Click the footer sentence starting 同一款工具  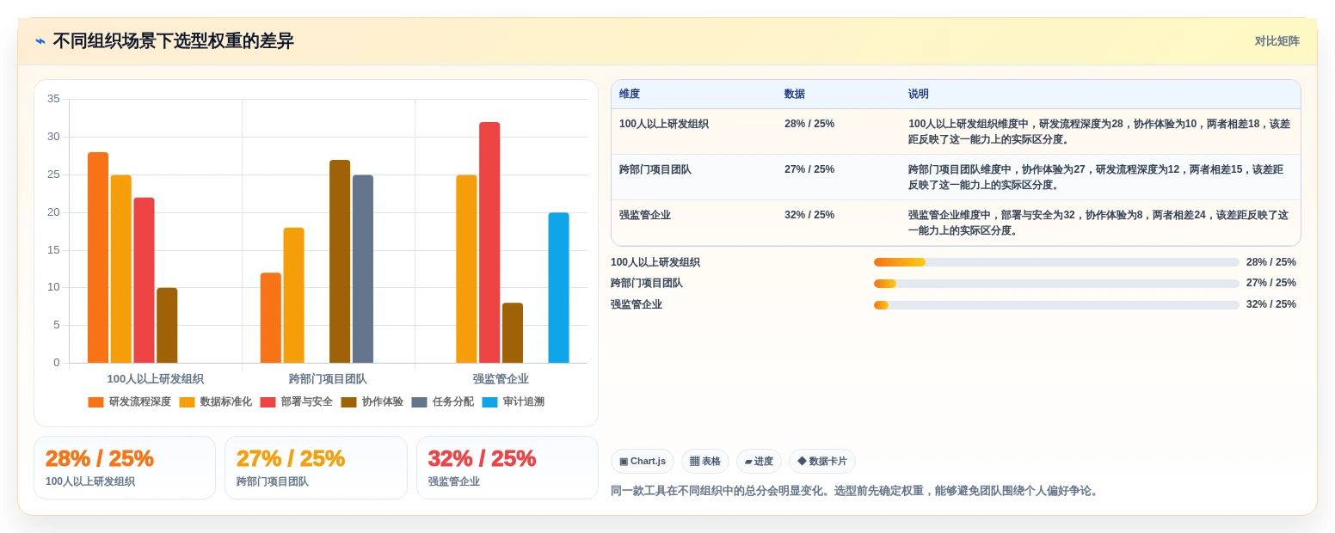856,491
